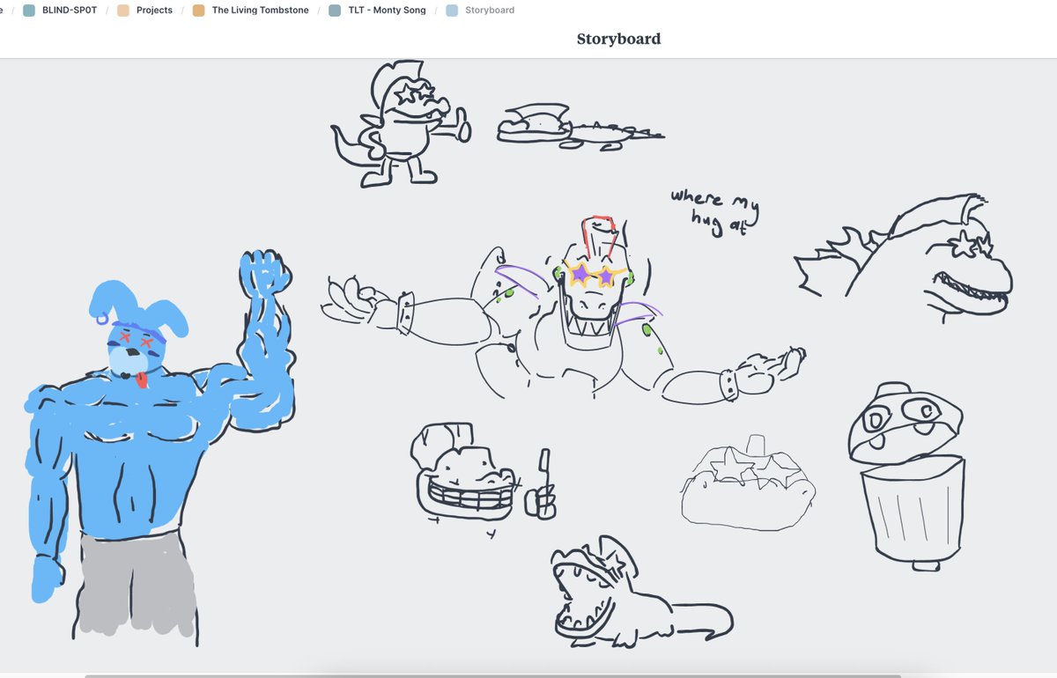Viewport: 1057px width, 678px height.
Task: Click the light blue Storyboard breadcrumb icon
Action: (452, 11)
